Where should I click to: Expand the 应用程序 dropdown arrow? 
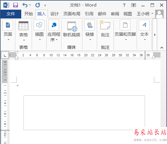(57, 40)
